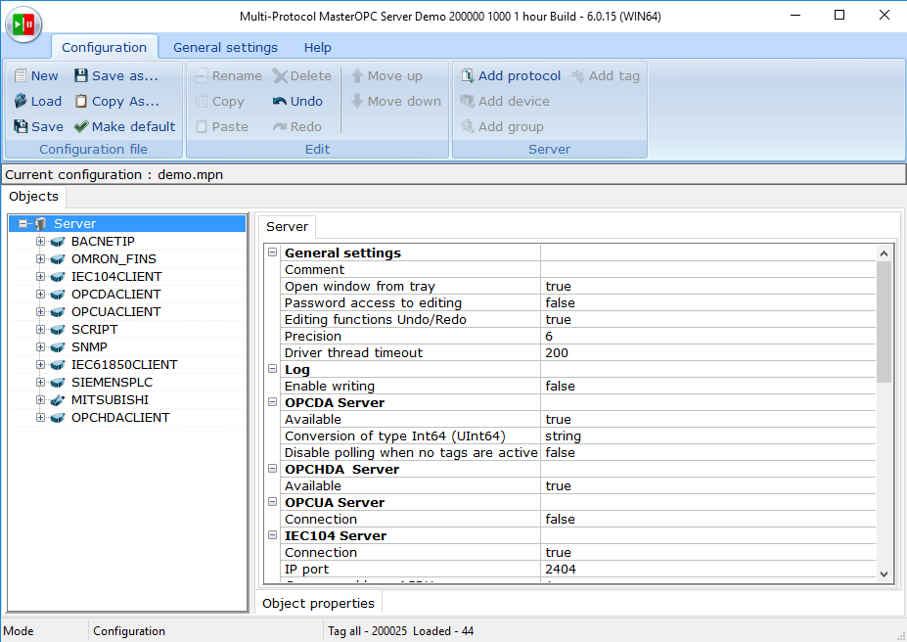Click the Password access to editing value
Image resolution: width=907 pixels, height=642 pixels.
pos(560,303)
